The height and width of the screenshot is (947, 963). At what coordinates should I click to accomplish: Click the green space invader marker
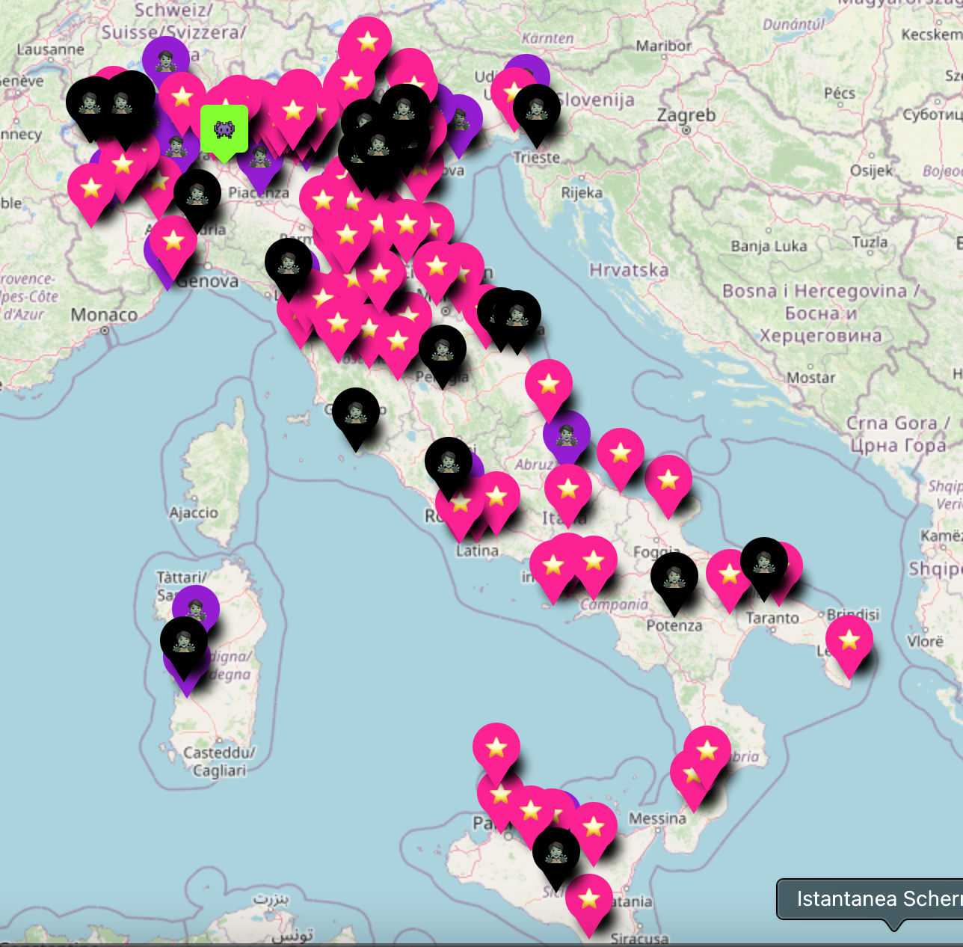tap(224, 129)
